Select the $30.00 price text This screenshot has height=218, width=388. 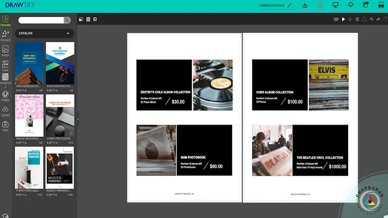coord(178,102)
